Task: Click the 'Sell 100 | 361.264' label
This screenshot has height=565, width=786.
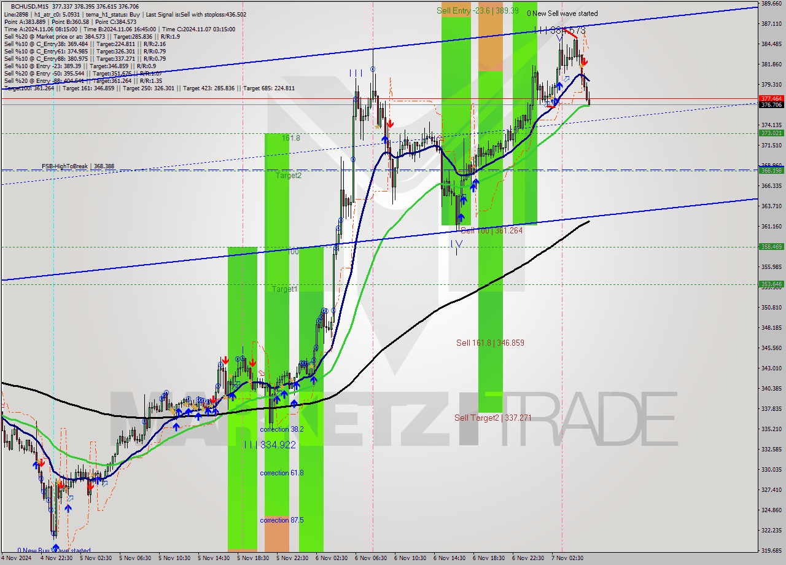Action: click(492, 230)
